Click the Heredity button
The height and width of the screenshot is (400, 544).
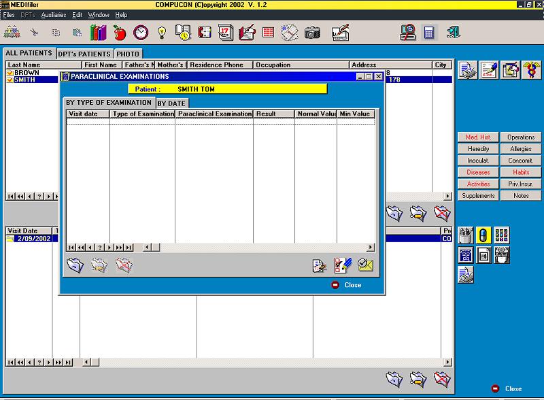478,148
